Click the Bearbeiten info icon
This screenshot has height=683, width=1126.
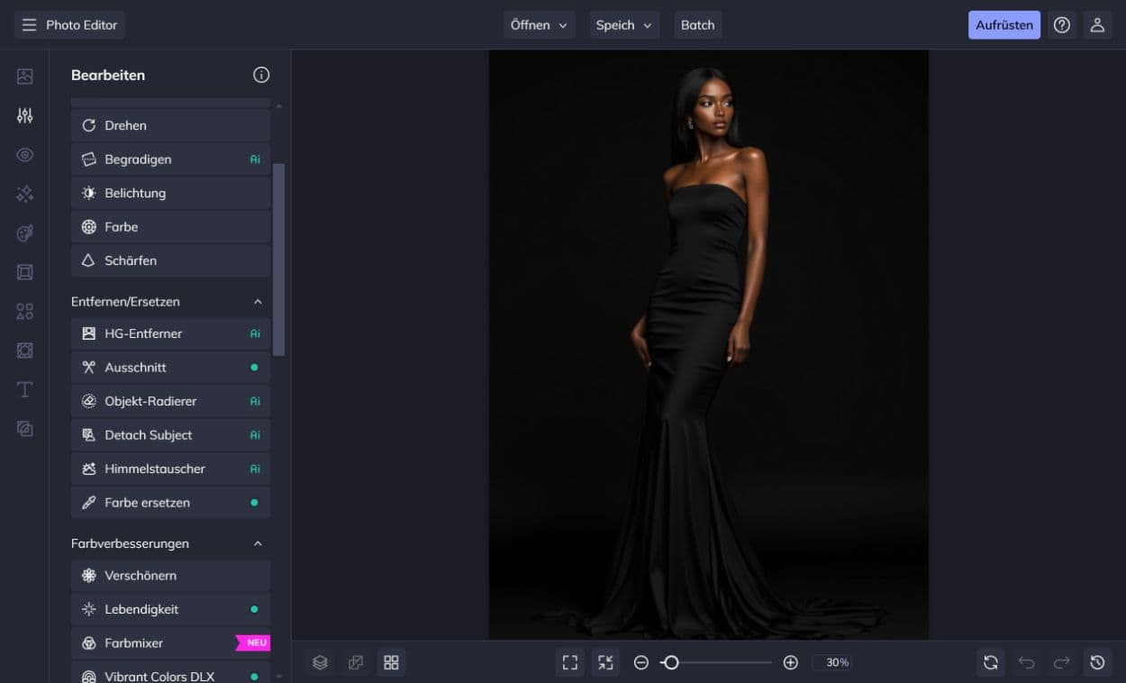coord(261,75)
